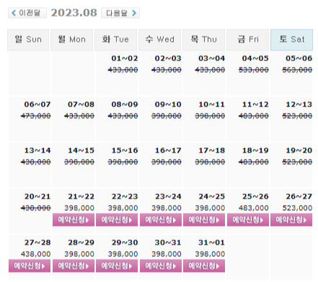
Task: Click the 02~03 date label
Action: pos(168,58)
